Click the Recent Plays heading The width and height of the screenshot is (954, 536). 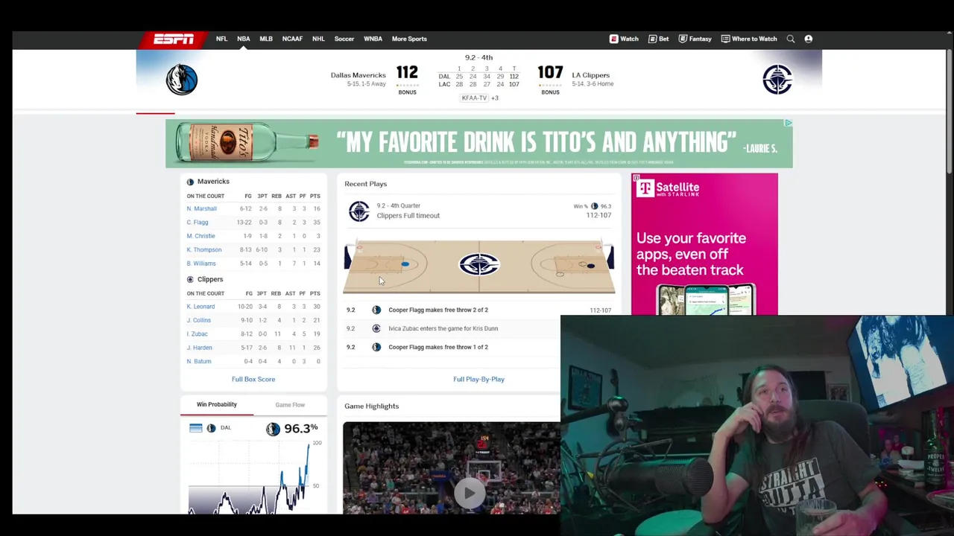click(x=366, y=184)
